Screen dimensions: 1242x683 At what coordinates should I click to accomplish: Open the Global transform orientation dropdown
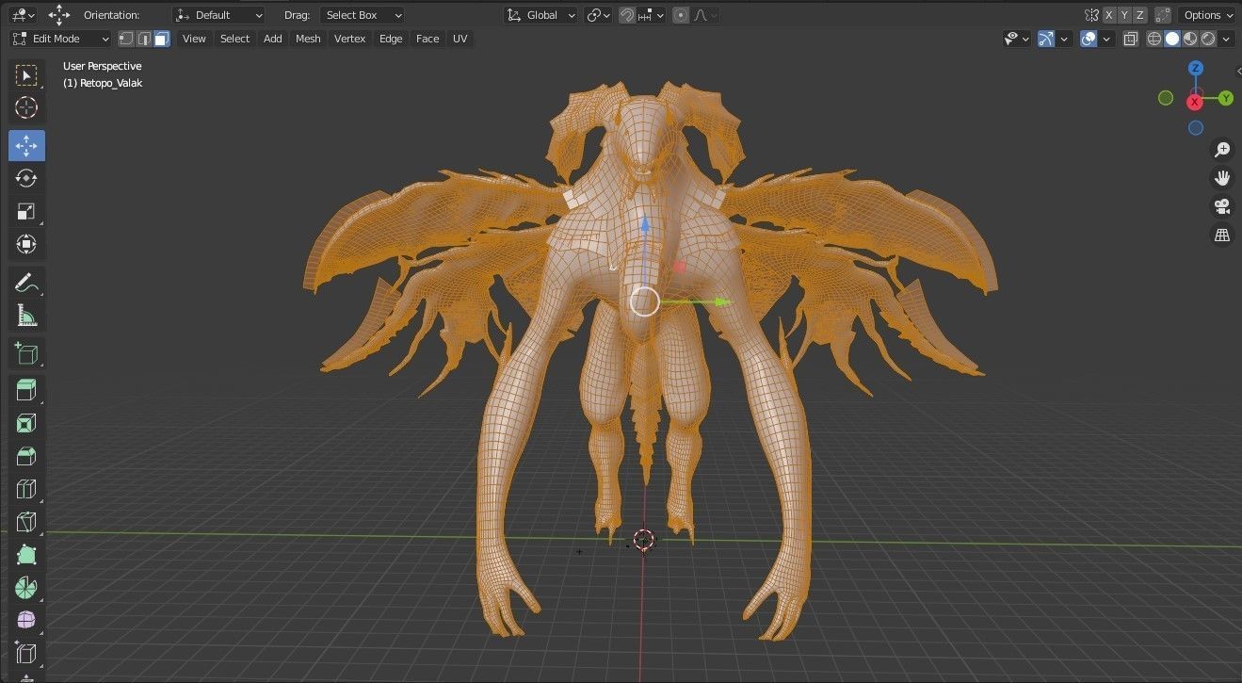tap(540, 15)
